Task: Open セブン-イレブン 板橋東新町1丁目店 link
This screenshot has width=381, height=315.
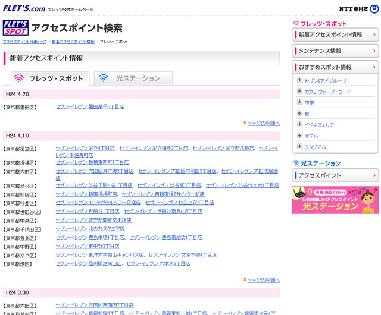Action: pyautogui.click(x=92, y=162)
